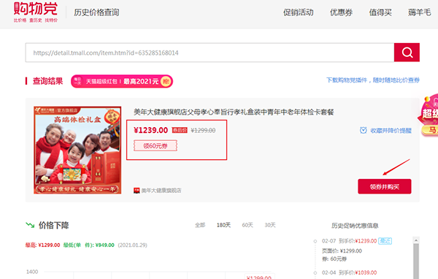This screenshot has height=279, width=438.
Task: Click the 历史价格查询 header text
Action: click(x=96, y=12)
